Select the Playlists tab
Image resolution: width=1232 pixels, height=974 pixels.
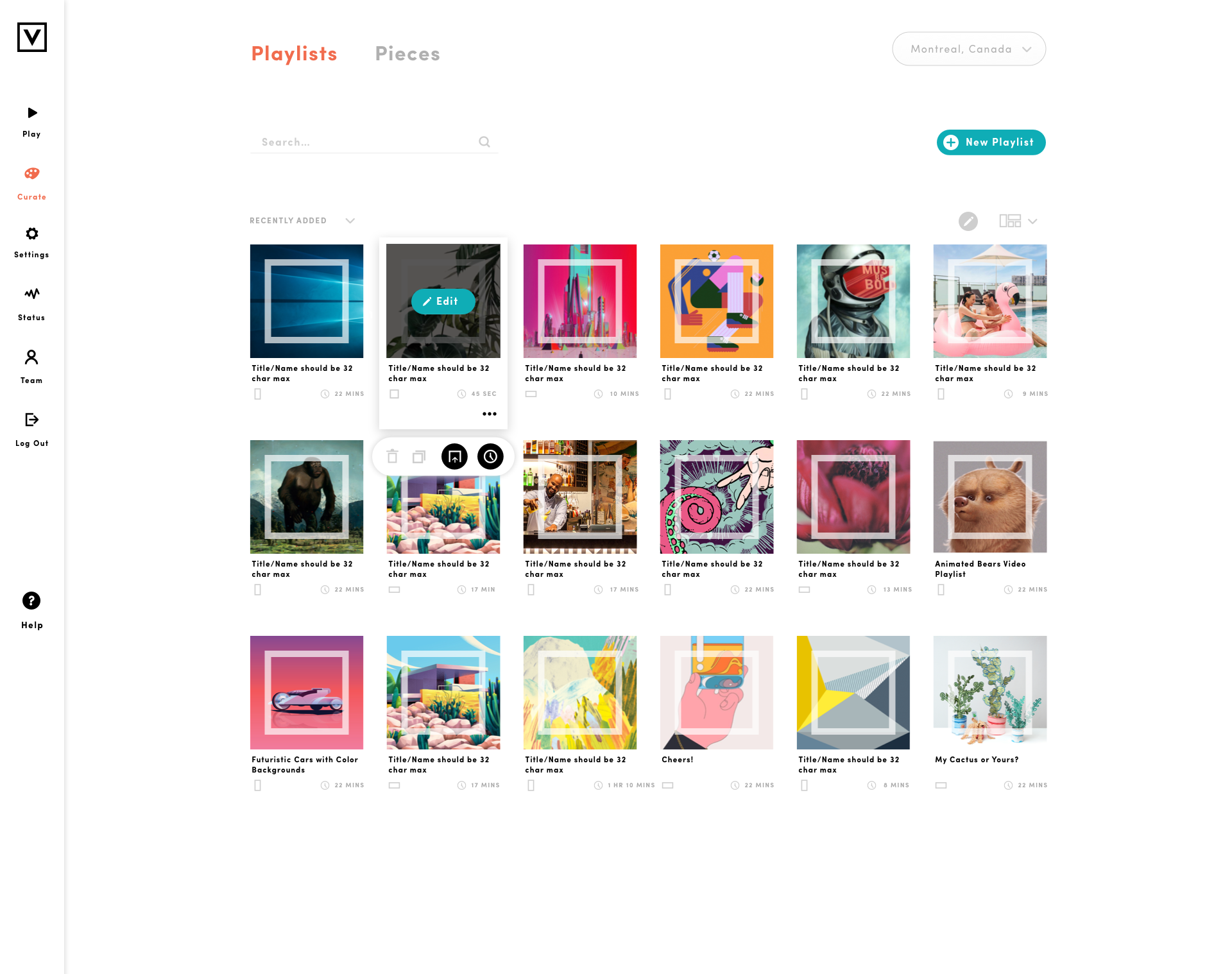coord(294,54)
